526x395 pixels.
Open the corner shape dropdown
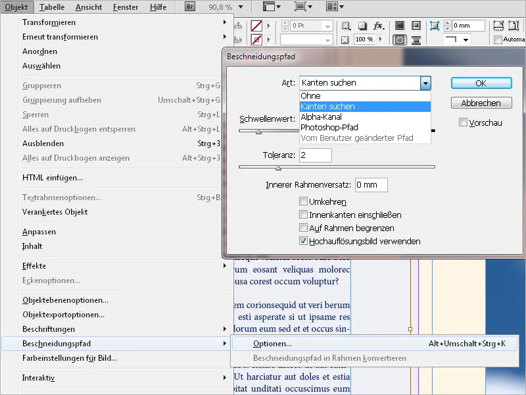[456, 39]
